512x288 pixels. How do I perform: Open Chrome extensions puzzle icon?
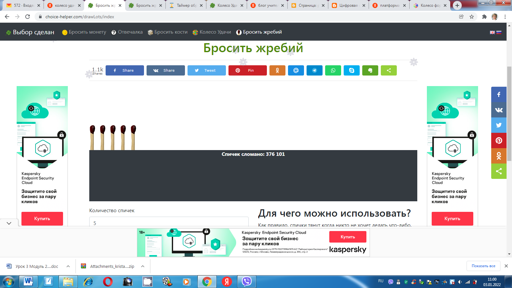coord(484,17)
